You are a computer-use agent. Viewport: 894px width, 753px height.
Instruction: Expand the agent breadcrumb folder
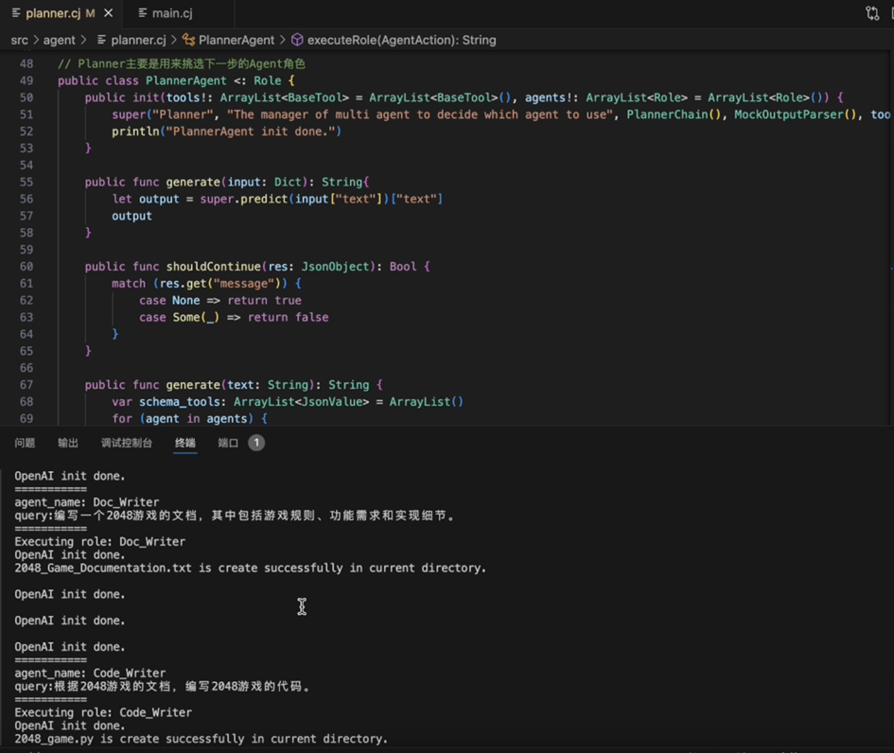pyautogui.click(x=60, y=40)
